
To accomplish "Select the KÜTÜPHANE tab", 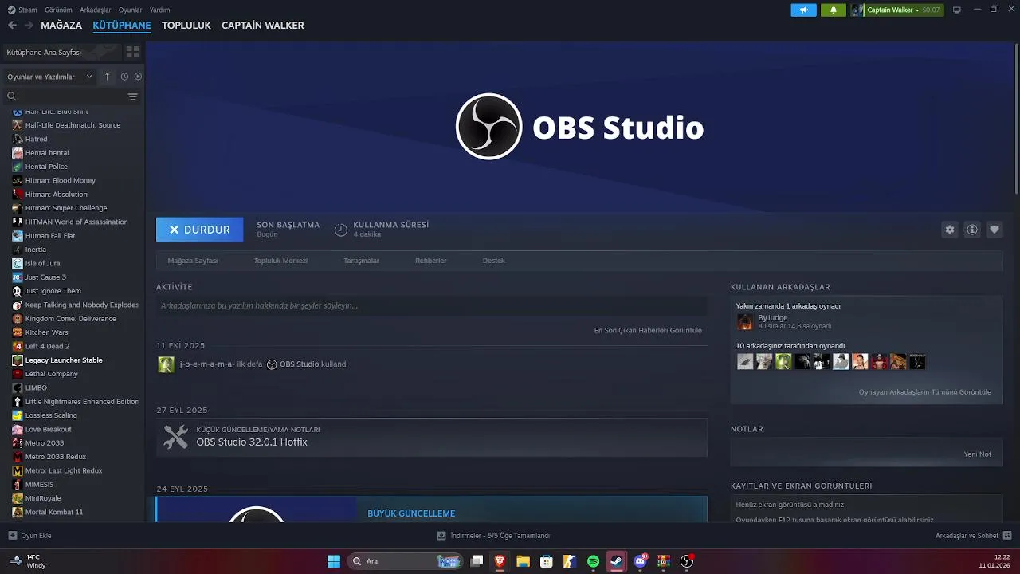I will pyautogui.click(x=122, y=26).
